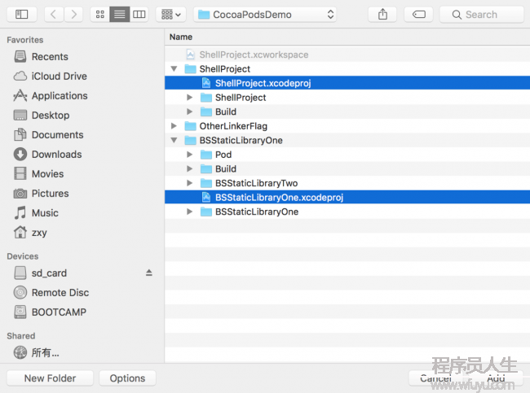Open the shared 所有... network item
Image resolution: width=530 pixels, height=393 pixels.
tap(37, 352)
